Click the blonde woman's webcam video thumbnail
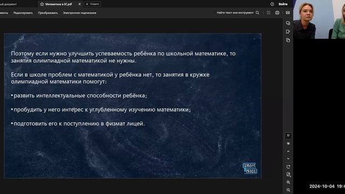This screenshot has width=345, height=194. [x=319, y=19]
